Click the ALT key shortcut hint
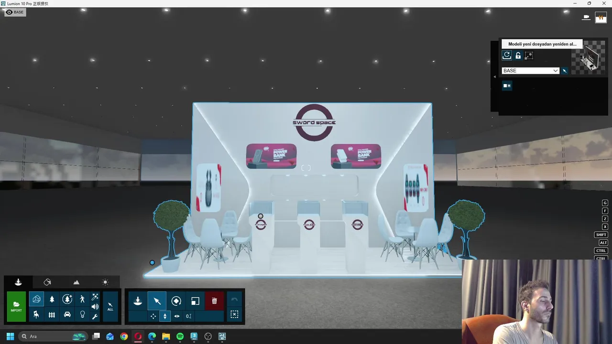 click(x=603, y=243)
